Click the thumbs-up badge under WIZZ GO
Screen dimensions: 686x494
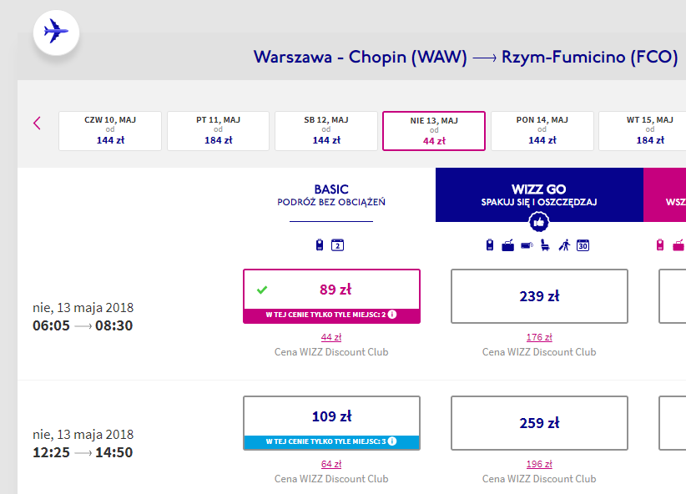539,222
